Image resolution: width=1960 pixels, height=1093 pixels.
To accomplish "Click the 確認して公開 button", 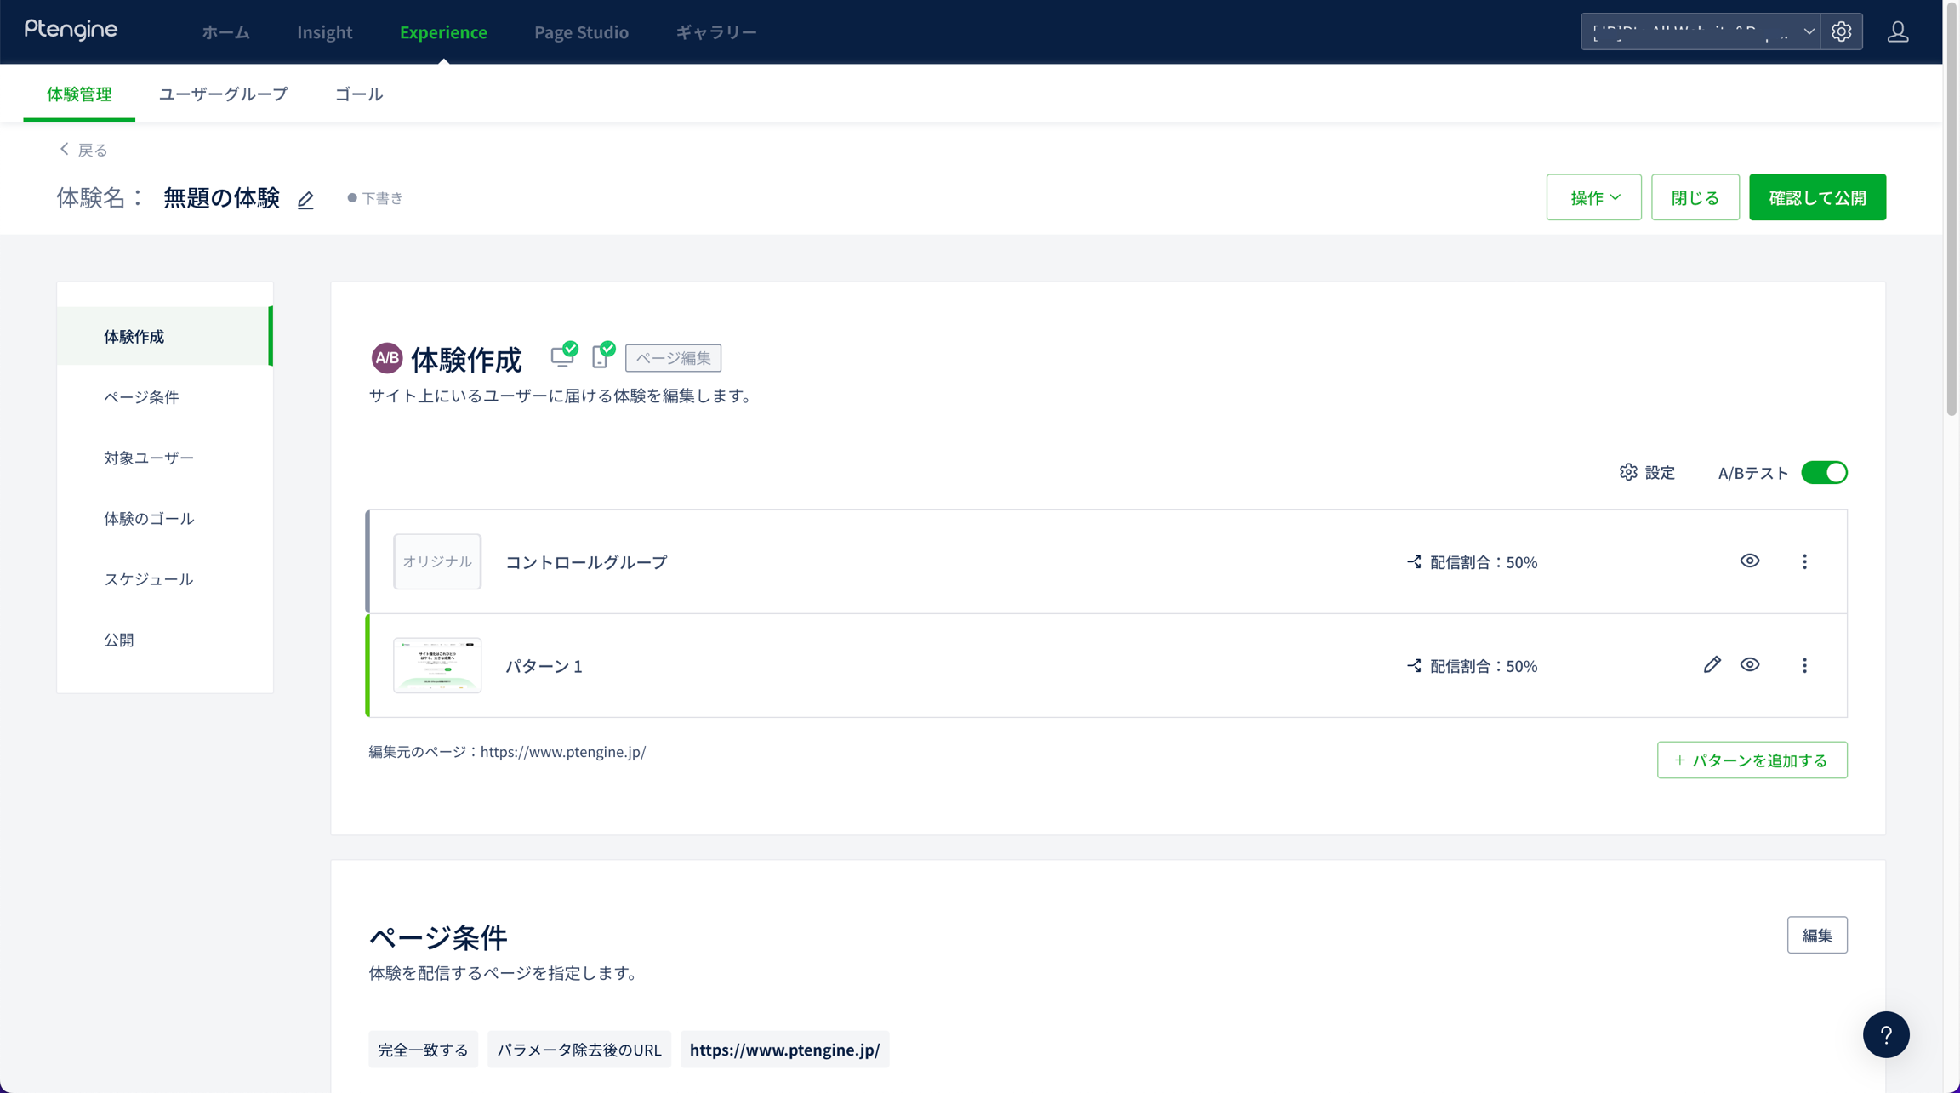I will pos(1817,197).
